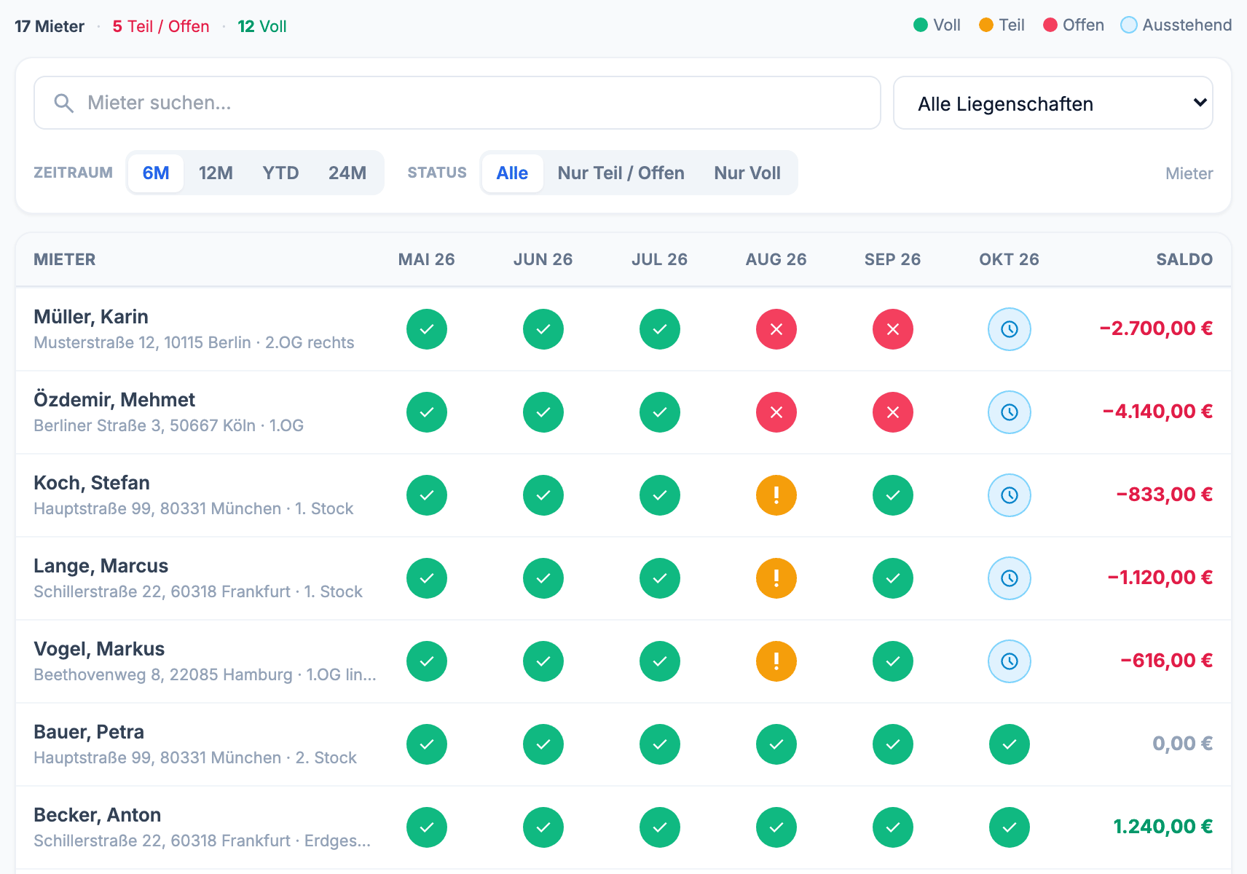The width and height of the screenshot is (1247, 874).
Task: Click the −4.140,00 € balance
Action: [1157, 412]
